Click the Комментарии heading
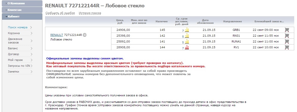 [x=56, y=87]
